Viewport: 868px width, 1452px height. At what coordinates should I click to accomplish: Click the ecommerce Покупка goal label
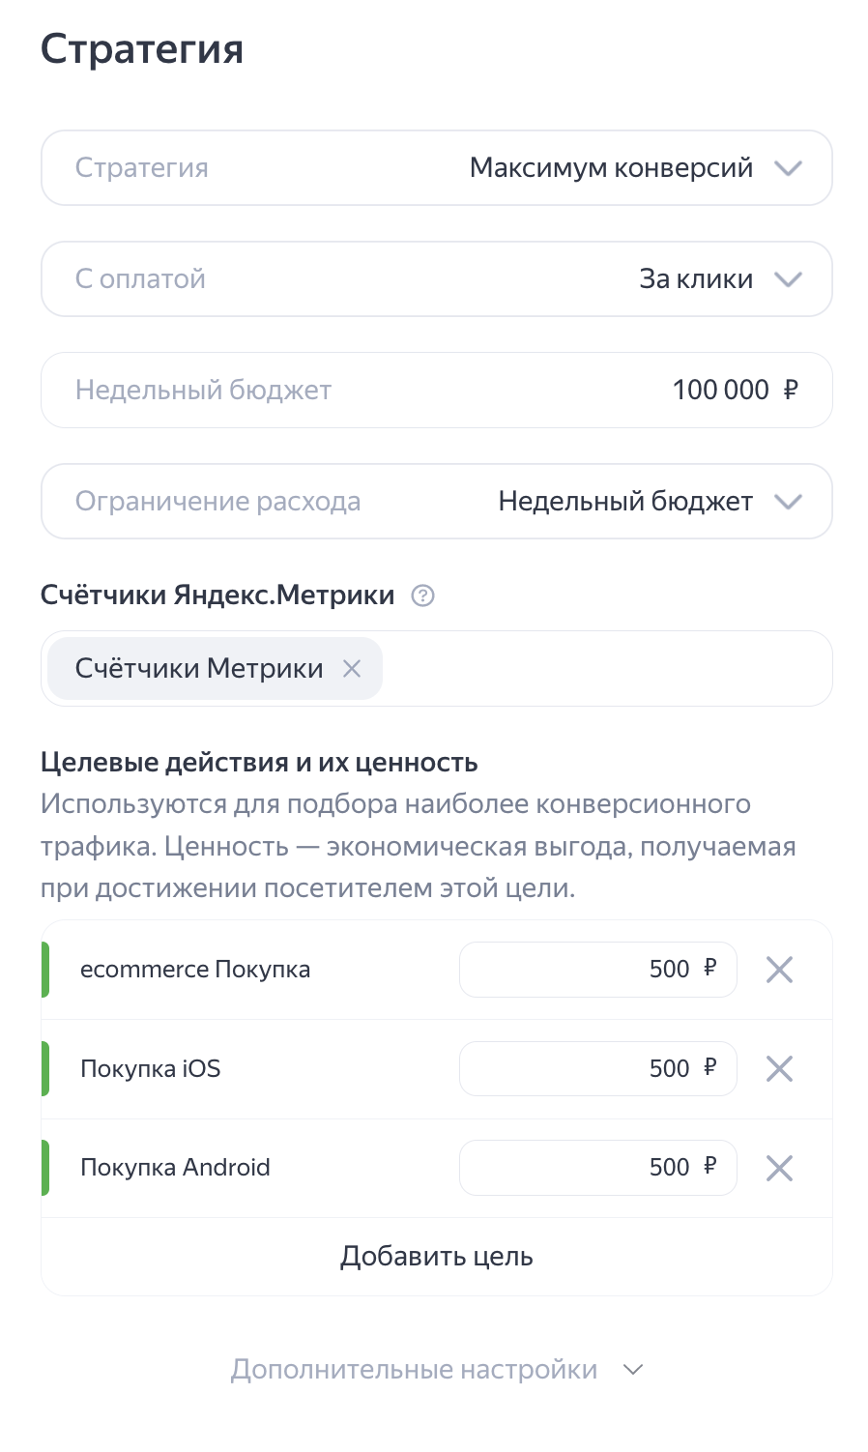[195, 970]
